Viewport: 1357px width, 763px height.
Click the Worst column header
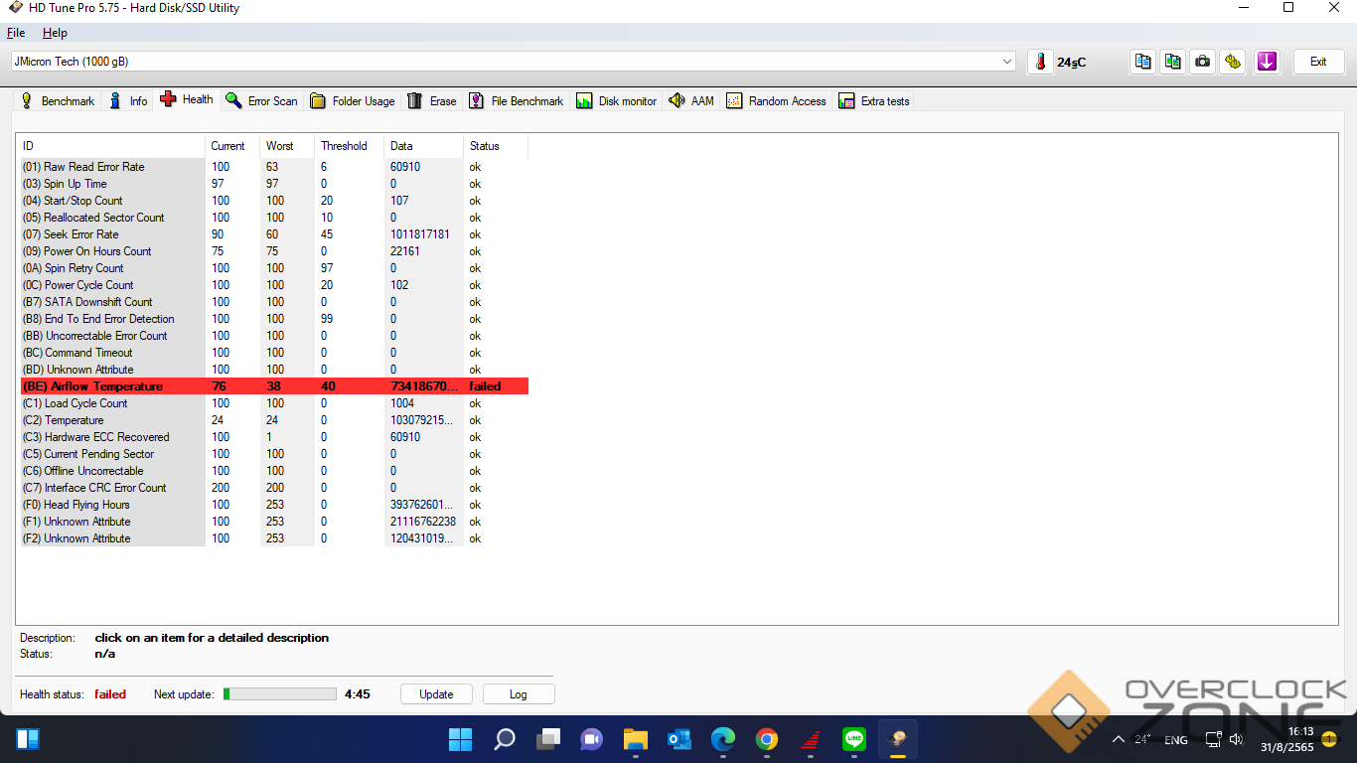click(x=287, y=146)
